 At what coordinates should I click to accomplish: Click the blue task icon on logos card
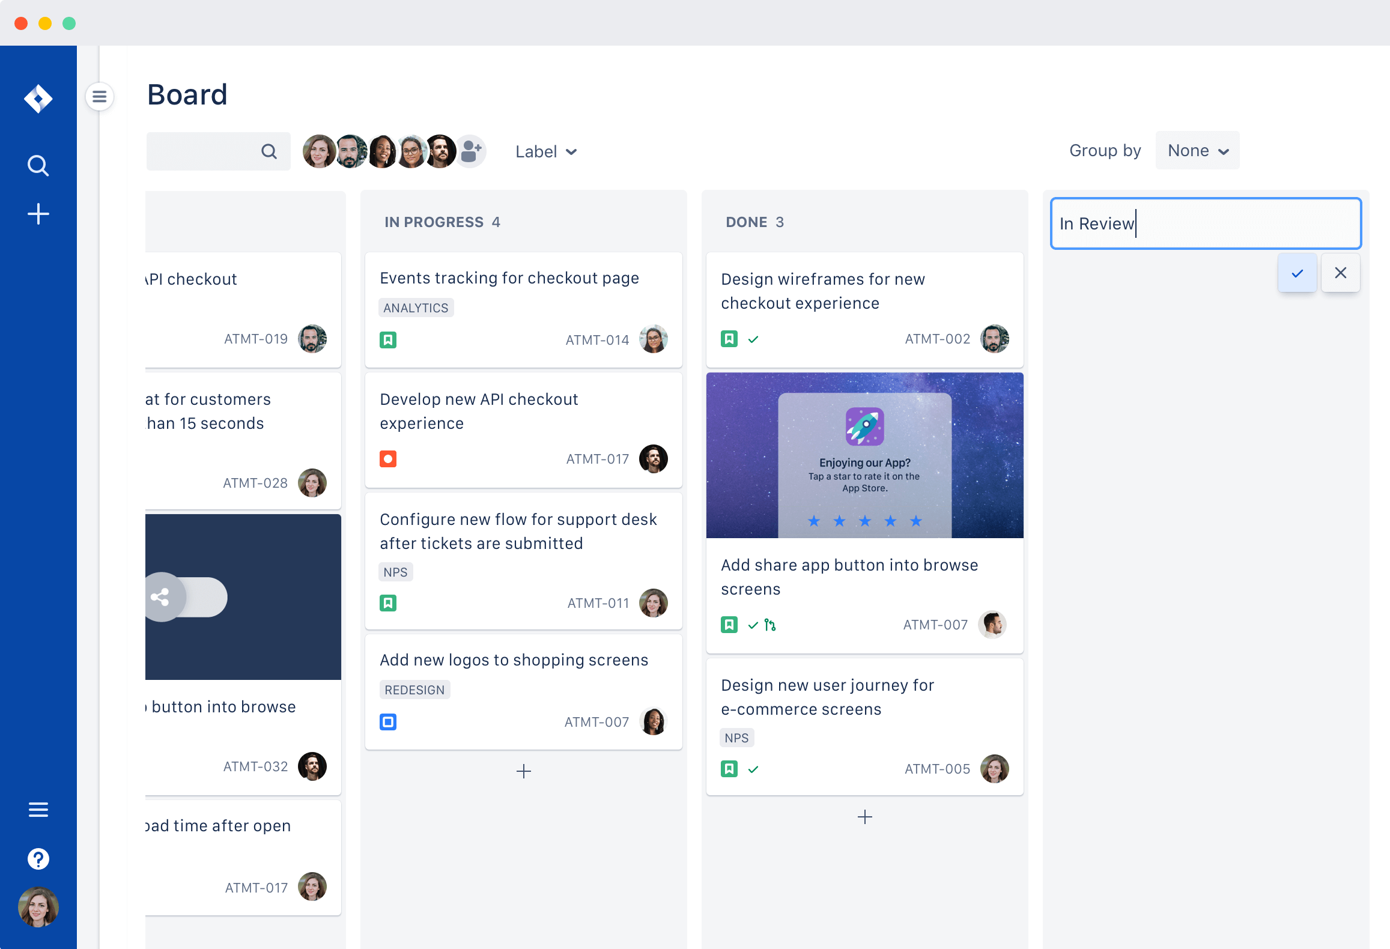tap(388, 722)
